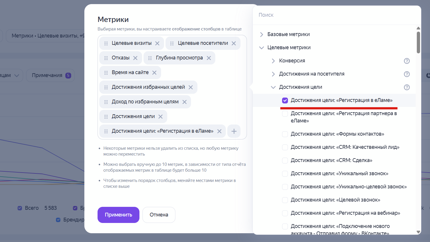Collapse the «Целевые метрики» section
Image resolution: width=430 pixels, height=242 pixels.
click(261, 47)
